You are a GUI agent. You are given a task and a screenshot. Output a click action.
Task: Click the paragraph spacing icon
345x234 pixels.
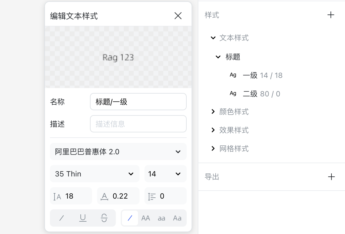152,196
